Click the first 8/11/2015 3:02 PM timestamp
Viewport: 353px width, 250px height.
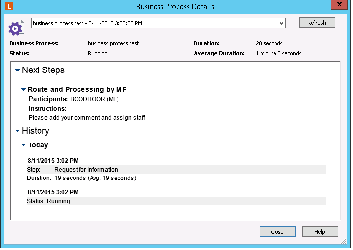tap(53, 160)
